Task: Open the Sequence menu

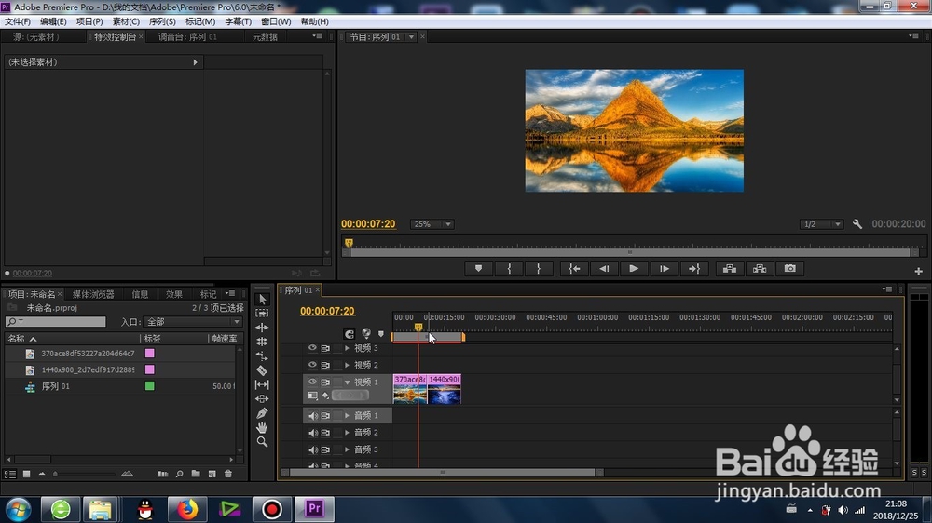Action: point(161,21)
